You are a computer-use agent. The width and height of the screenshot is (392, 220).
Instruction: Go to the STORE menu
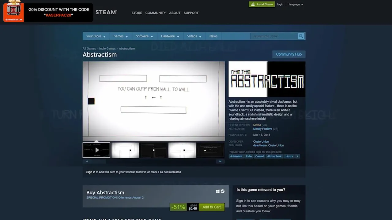point(137,13)
